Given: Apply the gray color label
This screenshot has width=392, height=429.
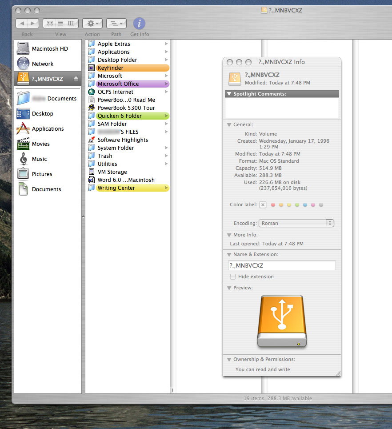Looking at the screenshot, I should click(321, 204).
